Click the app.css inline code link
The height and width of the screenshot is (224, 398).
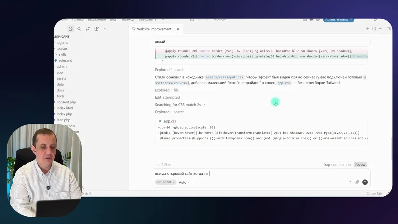pyautogui.click(x=284, y=83)
